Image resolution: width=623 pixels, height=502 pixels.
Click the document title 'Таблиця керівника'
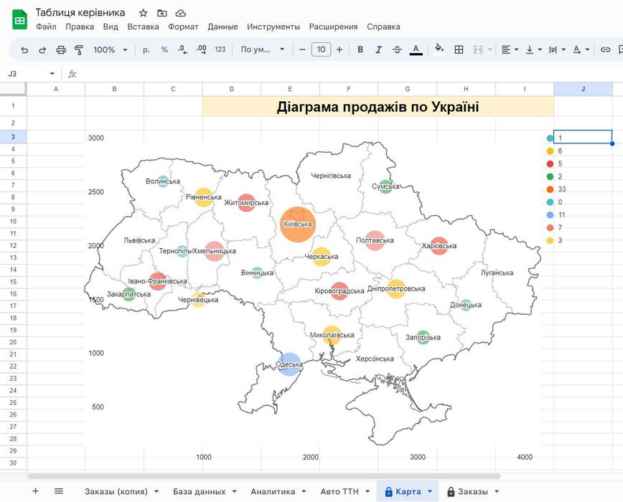coord(80,13)
